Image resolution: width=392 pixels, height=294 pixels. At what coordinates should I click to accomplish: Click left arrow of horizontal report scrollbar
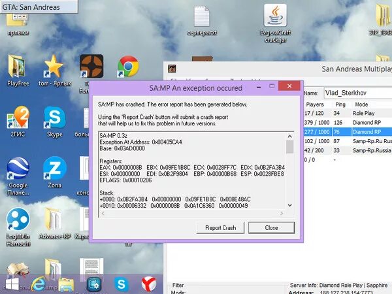pyautogui.click(x=103, y=213)
